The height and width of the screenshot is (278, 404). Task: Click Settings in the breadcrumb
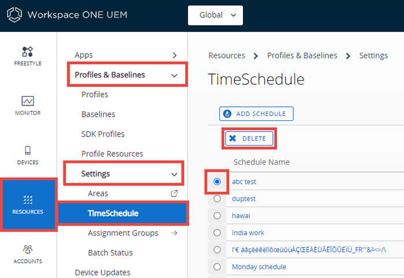(x=373, y=55)
